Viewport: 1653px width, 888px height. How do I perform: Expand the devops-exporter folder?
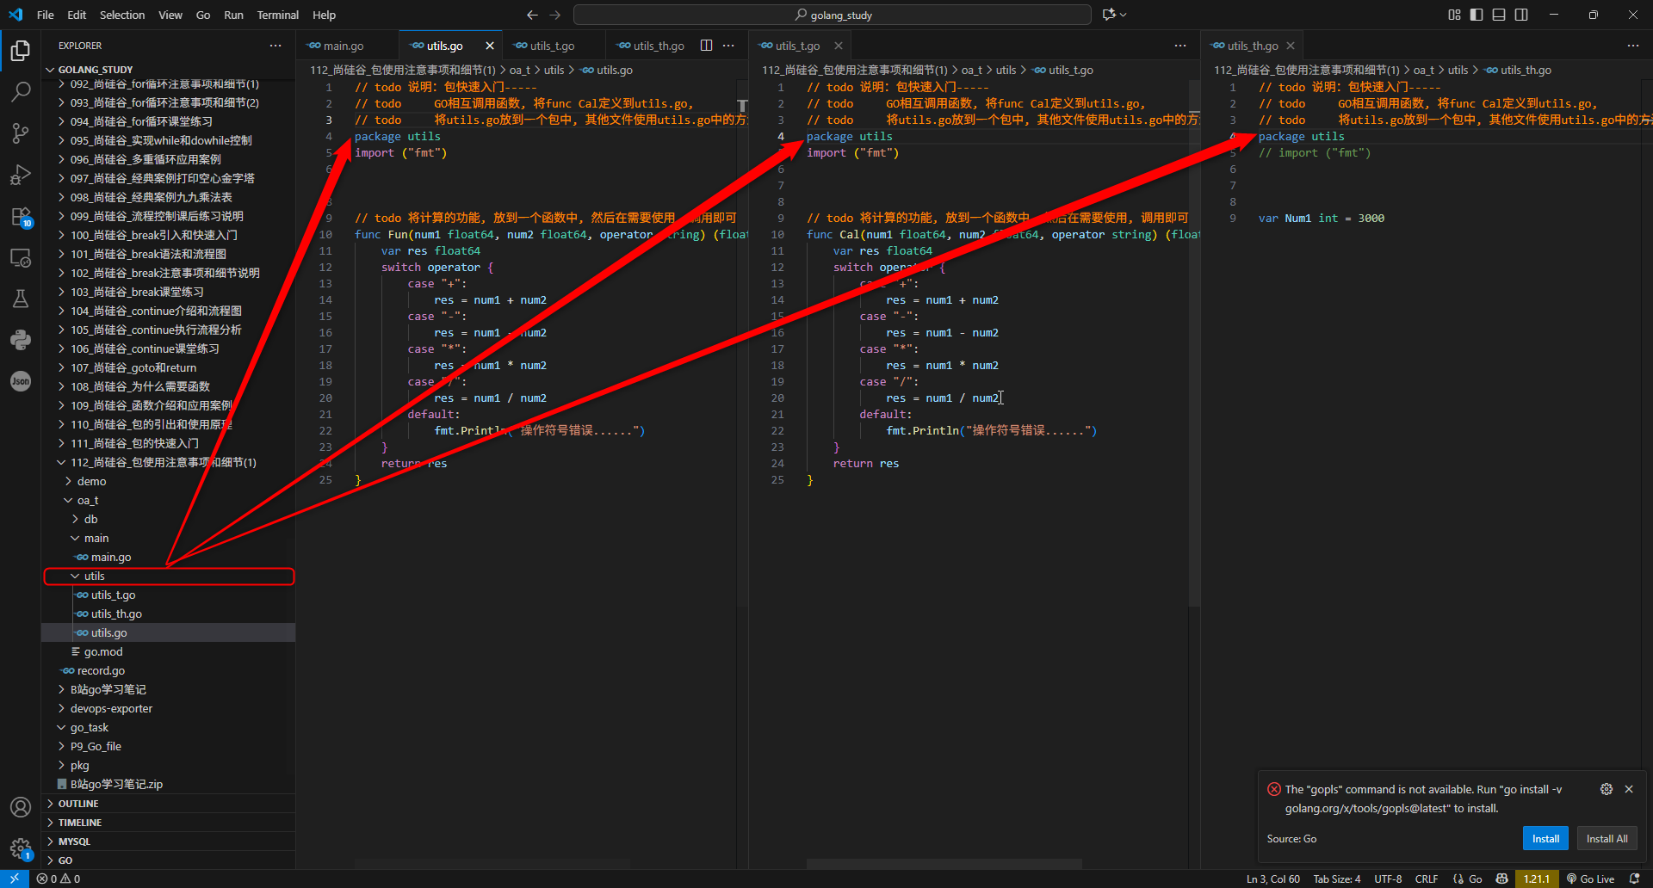click(x=169, y=708)
